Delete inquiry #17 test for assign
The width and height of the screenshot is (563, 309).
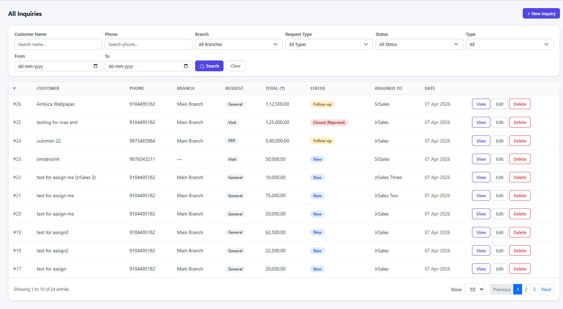tap(520, 269)
